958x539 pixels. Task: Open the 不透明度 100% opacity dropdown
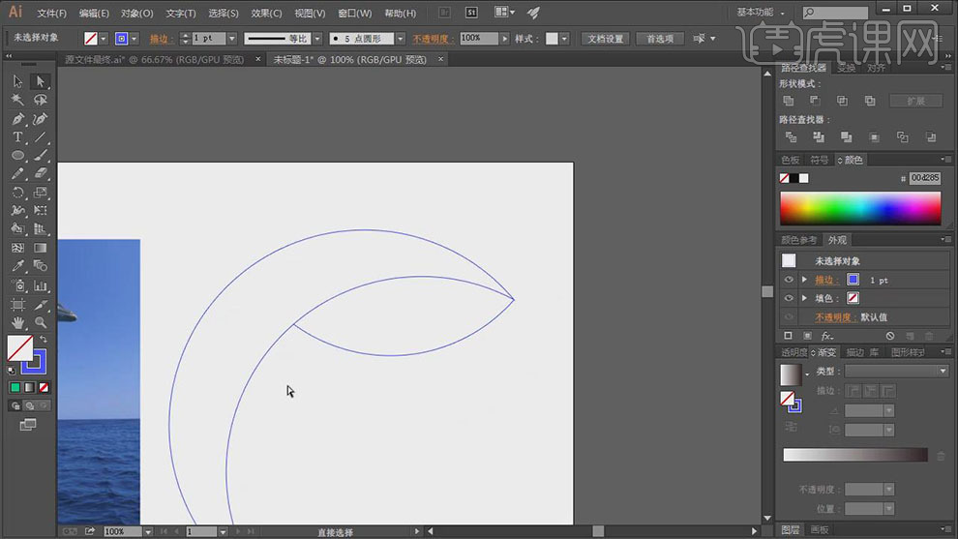click(504, 39)
